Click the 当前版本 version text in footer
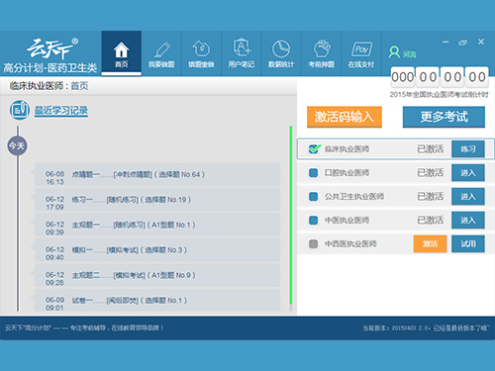Viewport: 495px width, 371px height. point(427,328)
